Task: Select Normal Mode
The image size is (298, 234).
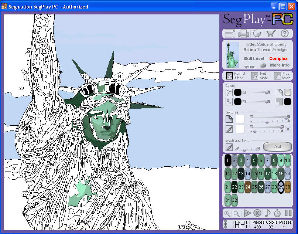Action: (x=236, y=76)
